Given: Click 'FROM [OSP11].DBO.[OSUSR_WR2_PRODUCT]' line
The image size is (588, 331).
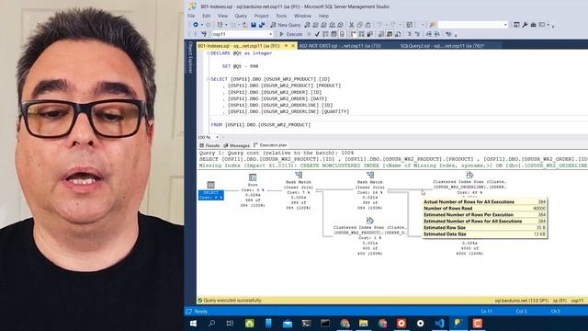Looking at the screenshot, I should click(261, 125).
